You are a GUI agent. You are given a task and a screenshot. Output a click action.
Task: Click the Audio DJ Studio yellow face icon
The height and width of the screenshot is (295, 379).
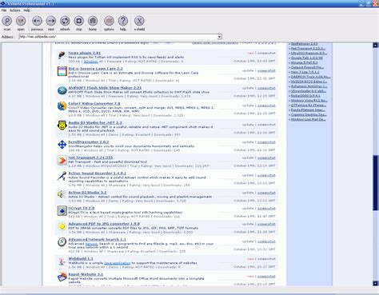62,126
